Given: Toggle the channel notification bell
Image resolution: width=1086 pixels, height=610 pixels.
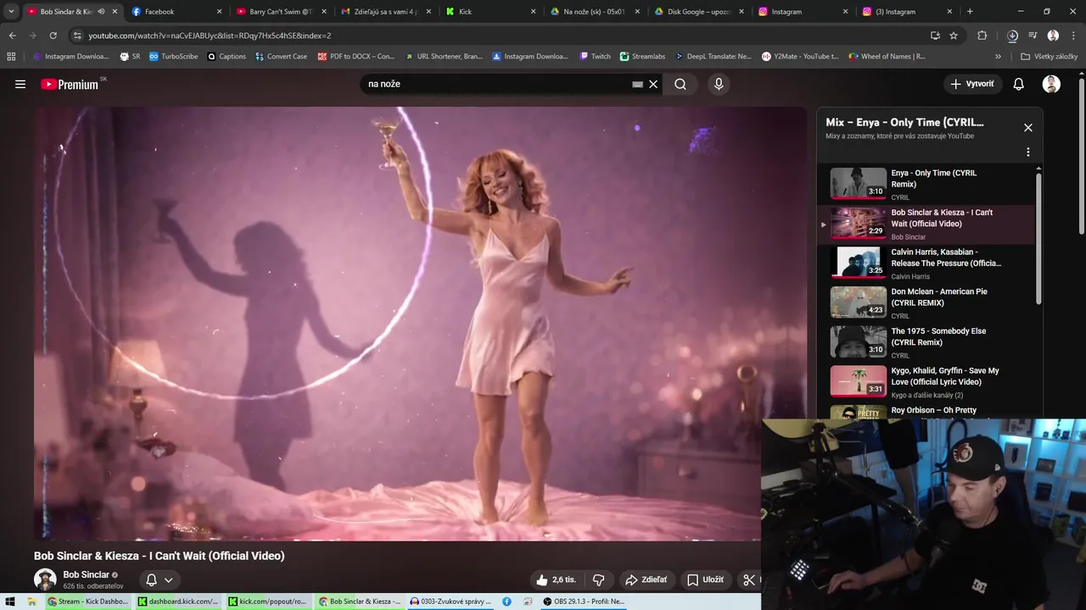Looking at the screenshot, I should 151,580.
